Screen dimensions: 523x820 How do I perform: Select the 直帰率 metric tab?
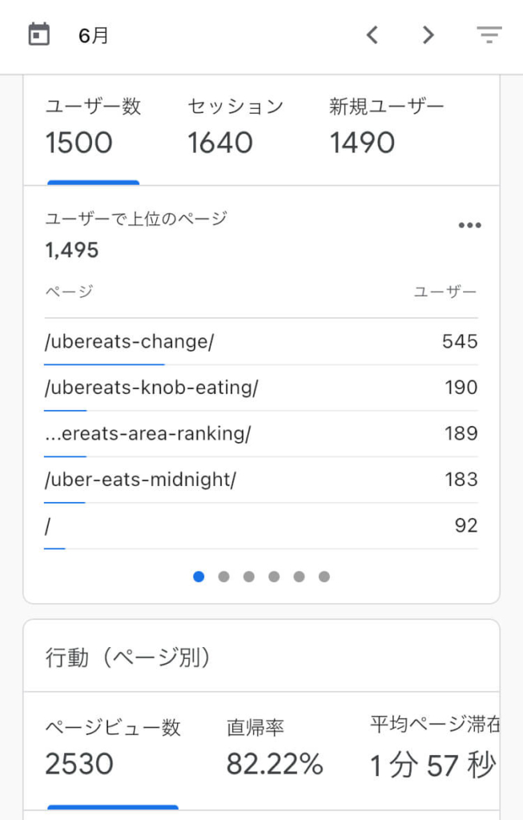click(x=275, y=748)
